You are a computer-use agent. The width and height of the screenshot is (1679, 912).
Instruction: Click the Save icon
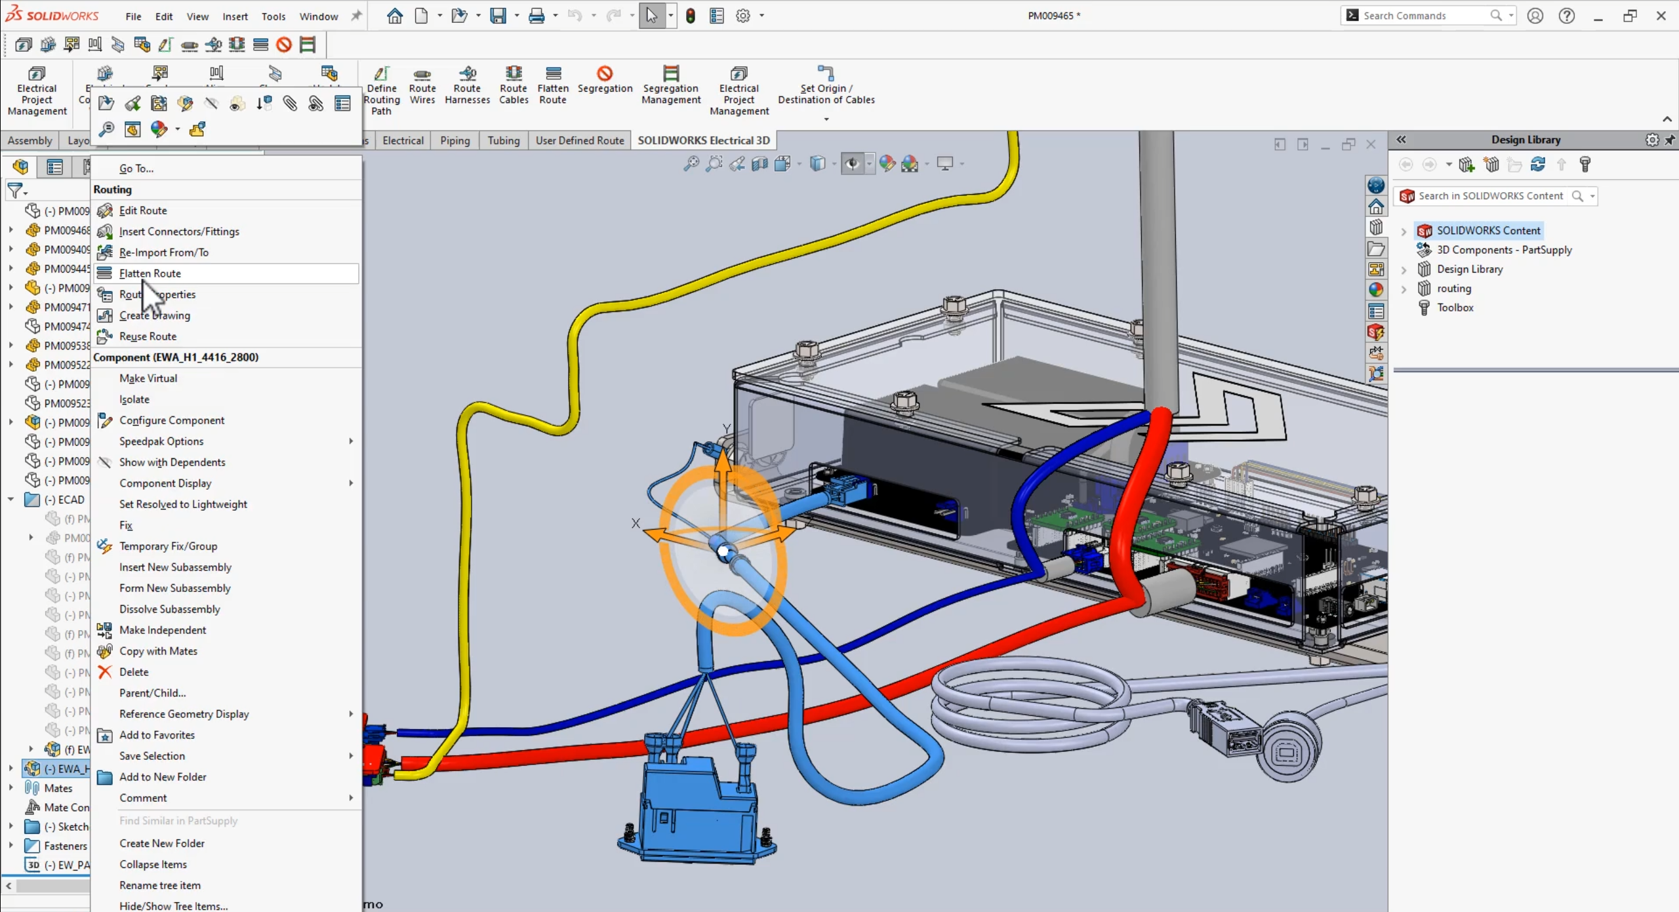[498, 16]
